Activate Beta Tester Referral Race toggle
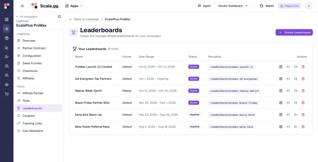 point(296,127)
